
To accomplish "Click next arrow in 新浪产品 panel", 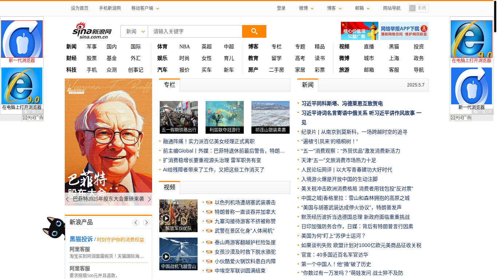I will point(146,223).
